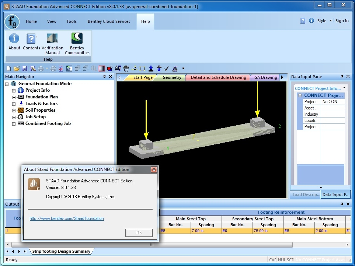Click the red and blue squares icon

pos(110,68)
